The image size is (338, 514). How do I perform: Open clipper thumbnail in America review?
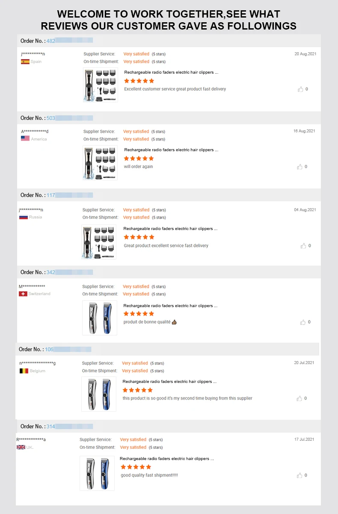(100, 162)
